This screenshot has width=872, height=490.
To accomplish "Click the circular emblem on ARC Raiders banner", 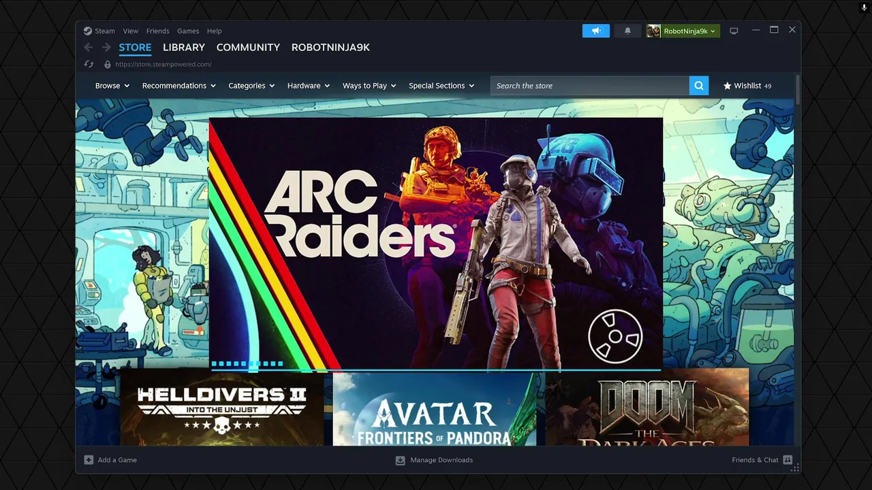I will [615, 336].
